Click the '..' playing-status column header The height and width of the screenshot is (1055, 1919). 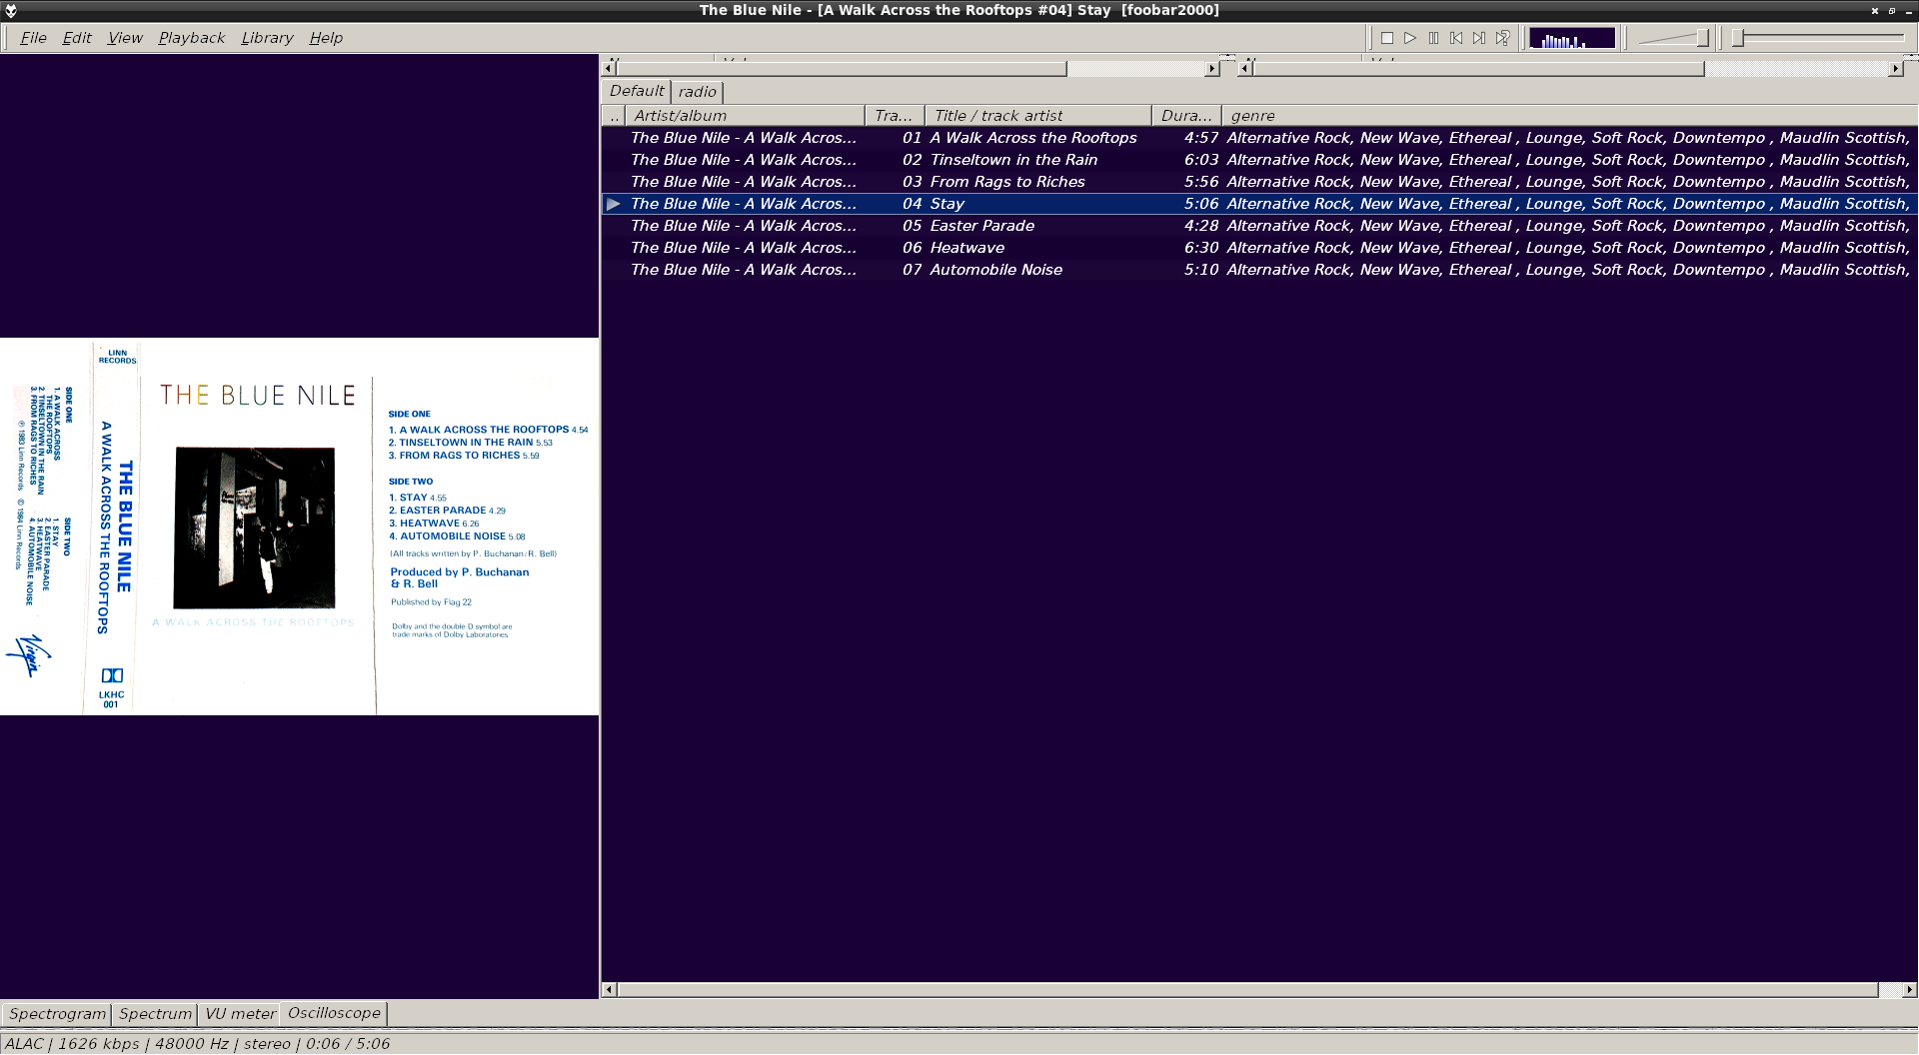coord(614,116)
